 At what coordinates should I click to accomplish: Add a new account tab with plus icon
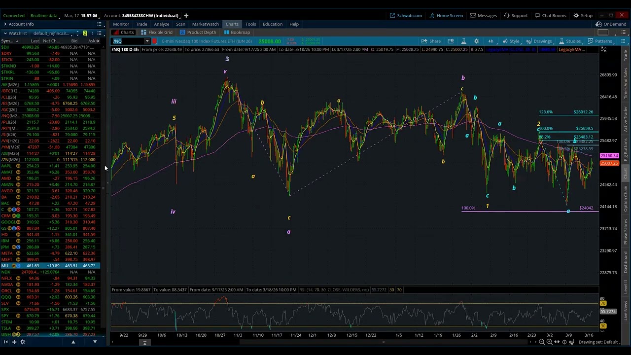click(186, 16)
